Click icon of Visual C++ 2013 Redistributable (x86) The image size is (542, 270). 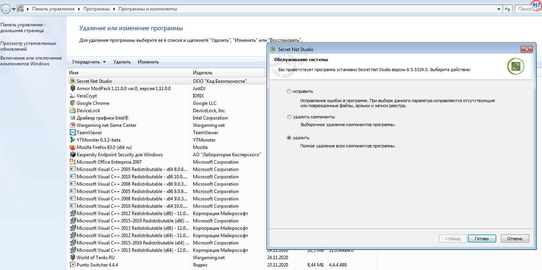tap(72, 228)
